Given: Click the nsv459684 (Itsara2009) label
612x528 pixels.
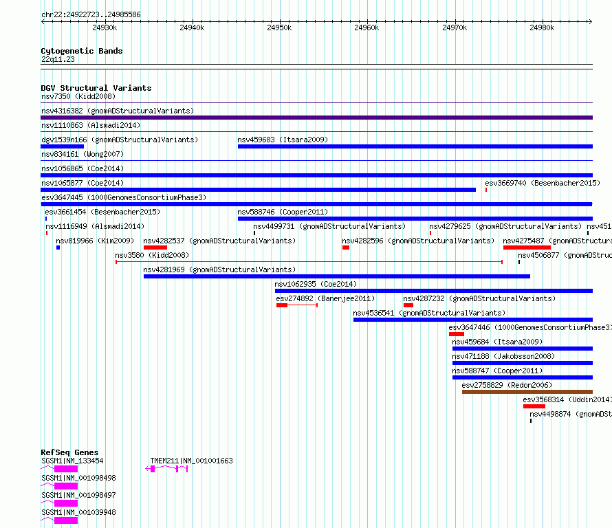Looking at the screenshot, I should click(x=497, y=342).
